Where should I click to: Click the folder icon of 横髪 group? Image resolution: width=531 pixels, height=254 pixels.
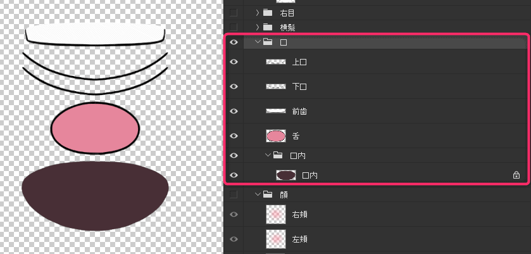tap(267, 27)
